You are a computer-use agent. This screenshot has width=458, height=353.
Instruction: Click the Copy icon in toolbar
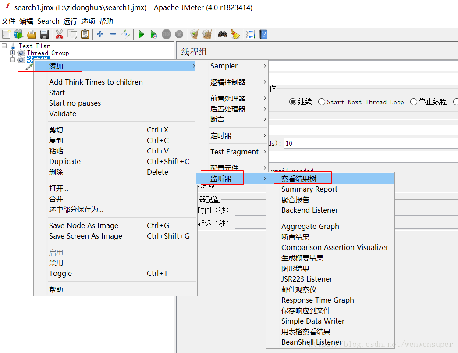point(72,34)
